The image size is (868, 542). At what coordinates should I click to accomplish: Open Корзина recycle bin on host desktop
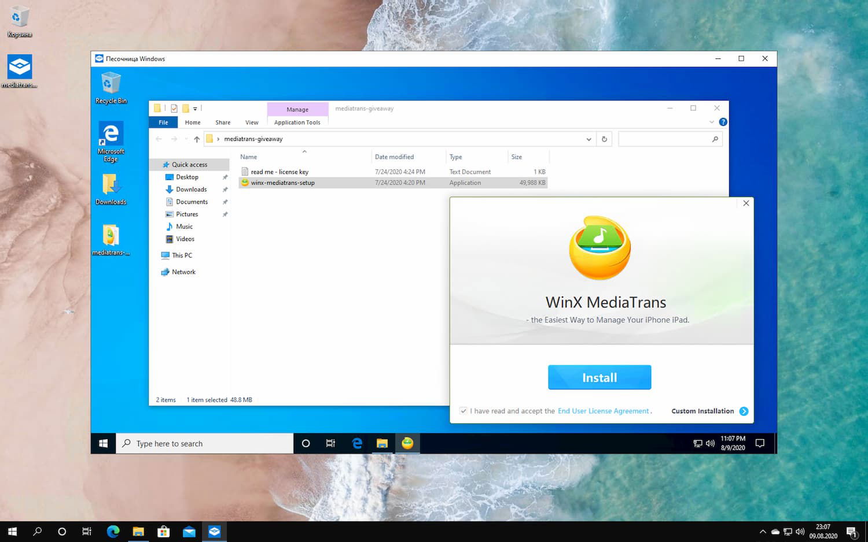(19, 22)
